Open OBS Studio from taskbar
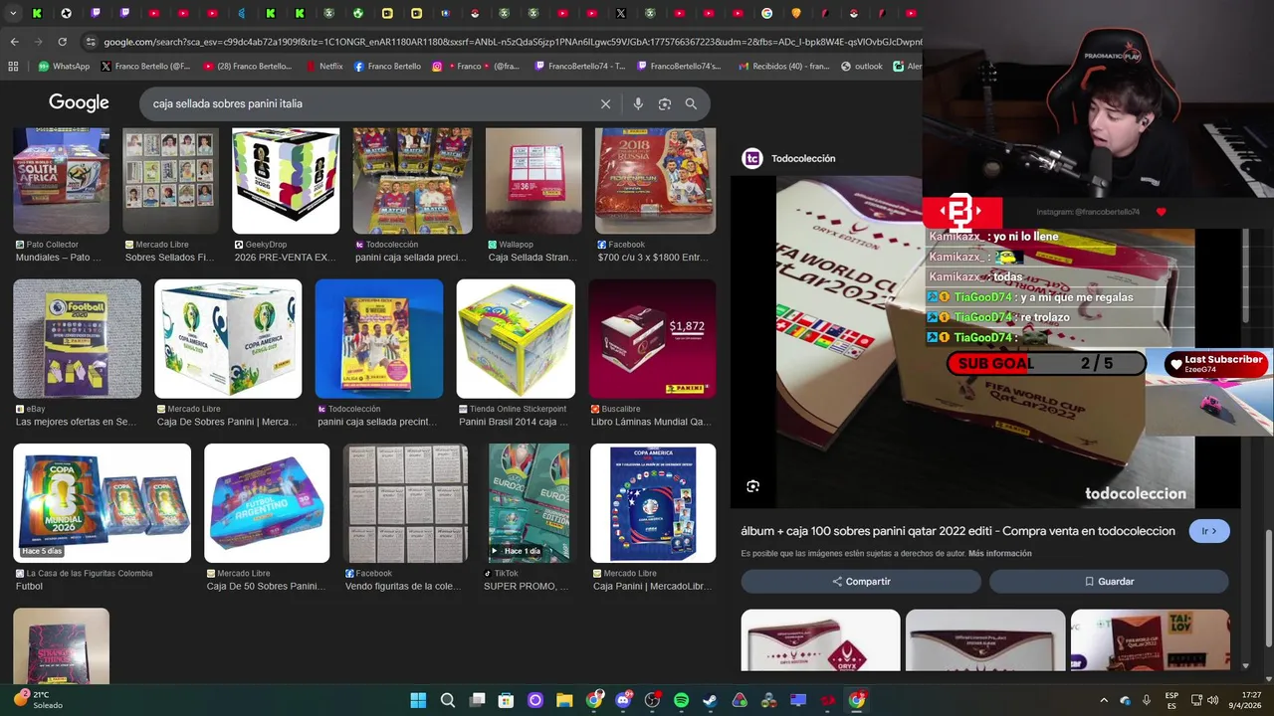1274x716 pixels. point(652,700)
